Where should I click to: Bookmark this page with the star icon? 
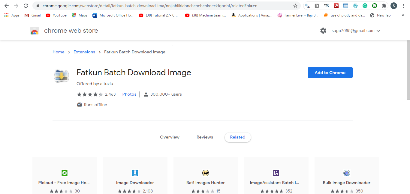tap(295, 6)
